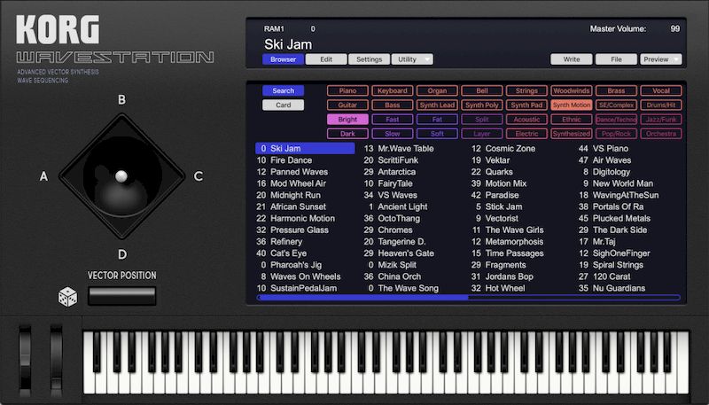709x405 pixels.
Task: Toggle the Dark character filter
Action: pos(347,134)
